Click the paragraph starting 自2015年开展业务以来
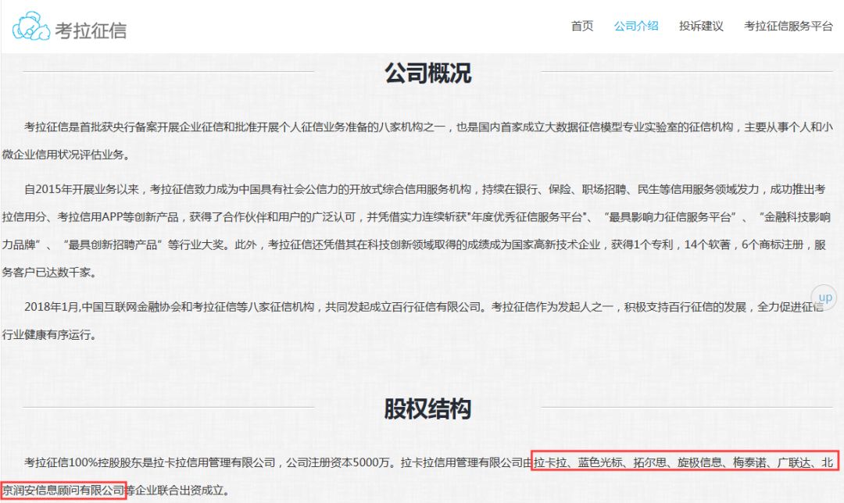The image size is (844, 503). 422,230
